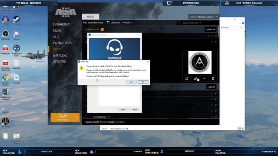Click Yes in the Warning dialog
The height and width of the screenshot is (156, 278).
pyautogui.click(x=131, y=82)
